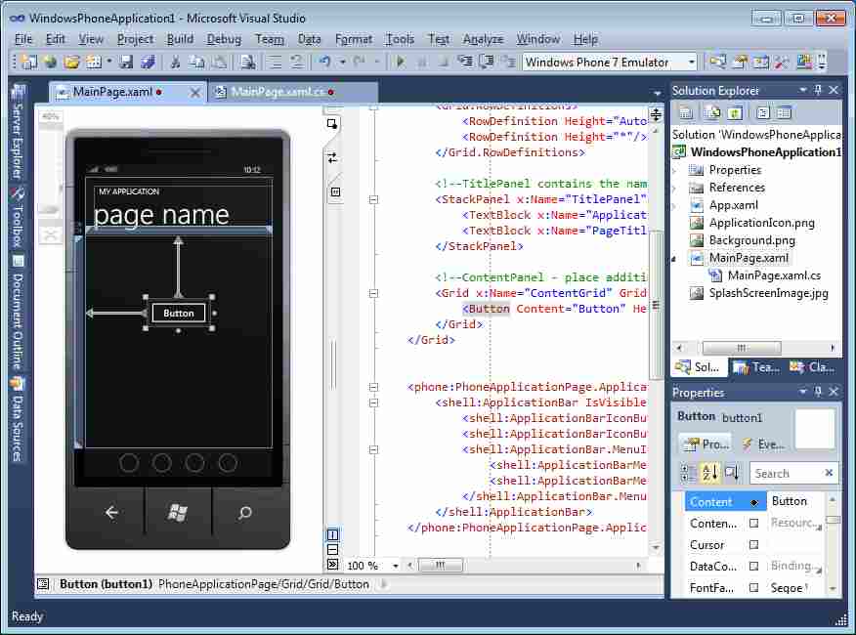Open the 100% zoom level dropdown

tap(396, 566)
